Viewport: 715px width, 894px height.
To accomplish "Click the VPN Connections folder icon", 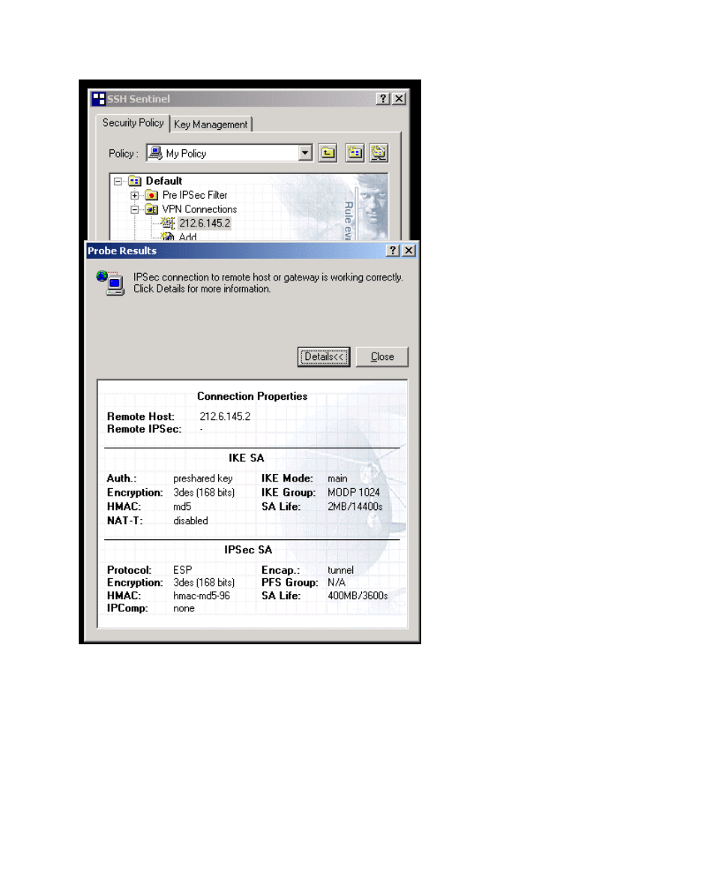I will 151,209.
